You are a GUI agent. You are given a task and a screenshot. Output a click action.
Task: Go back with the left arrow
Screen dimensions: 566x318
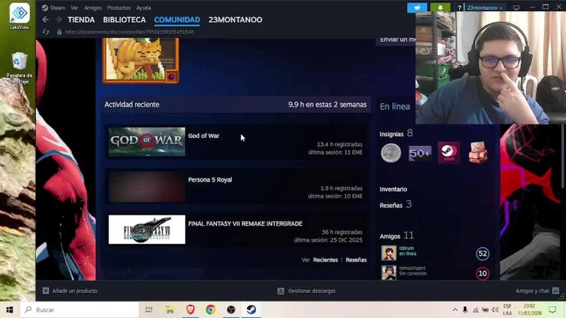(46, 19)
